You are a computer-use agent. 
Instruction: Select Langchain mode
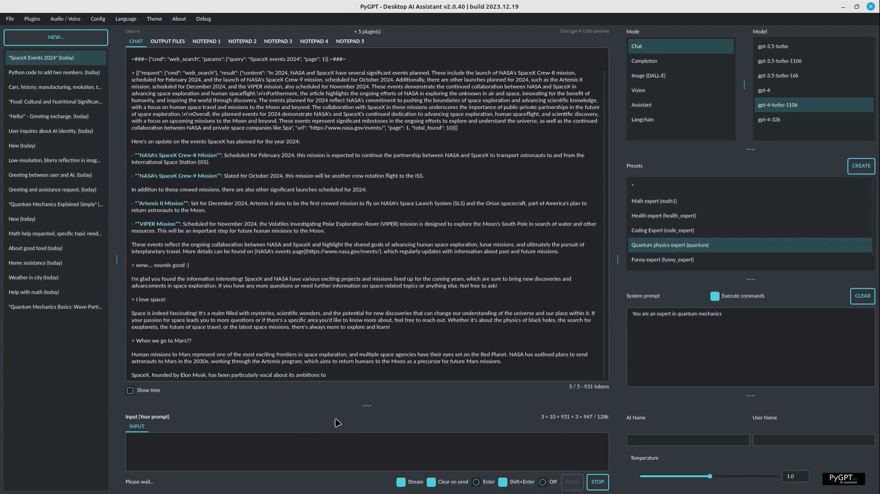click(681, 119)
